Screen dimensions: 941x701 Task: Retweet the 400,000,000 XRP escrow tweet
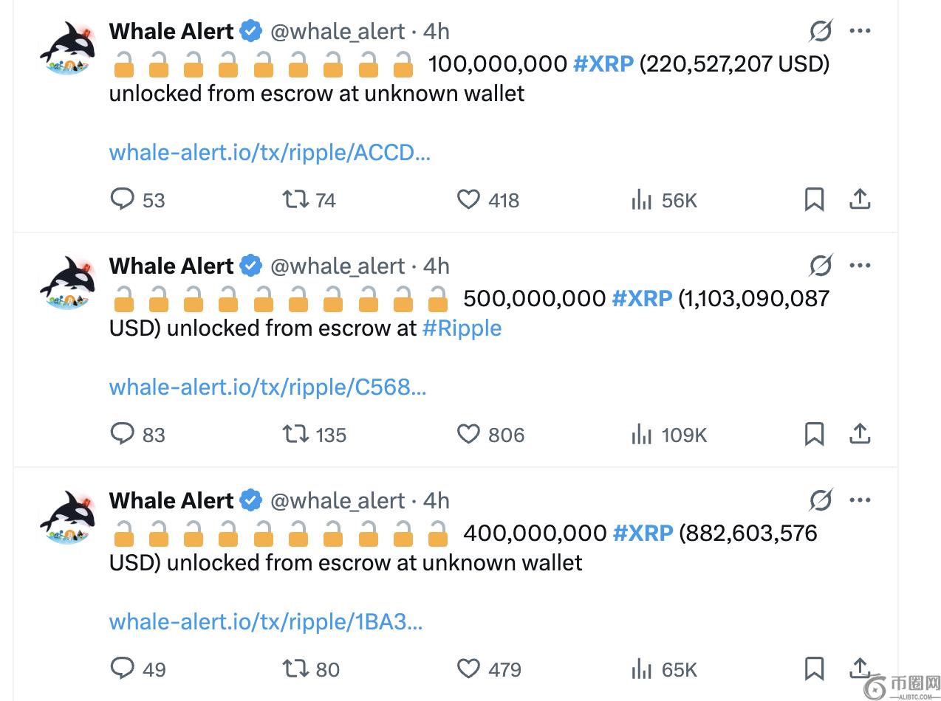pos(295,669)
